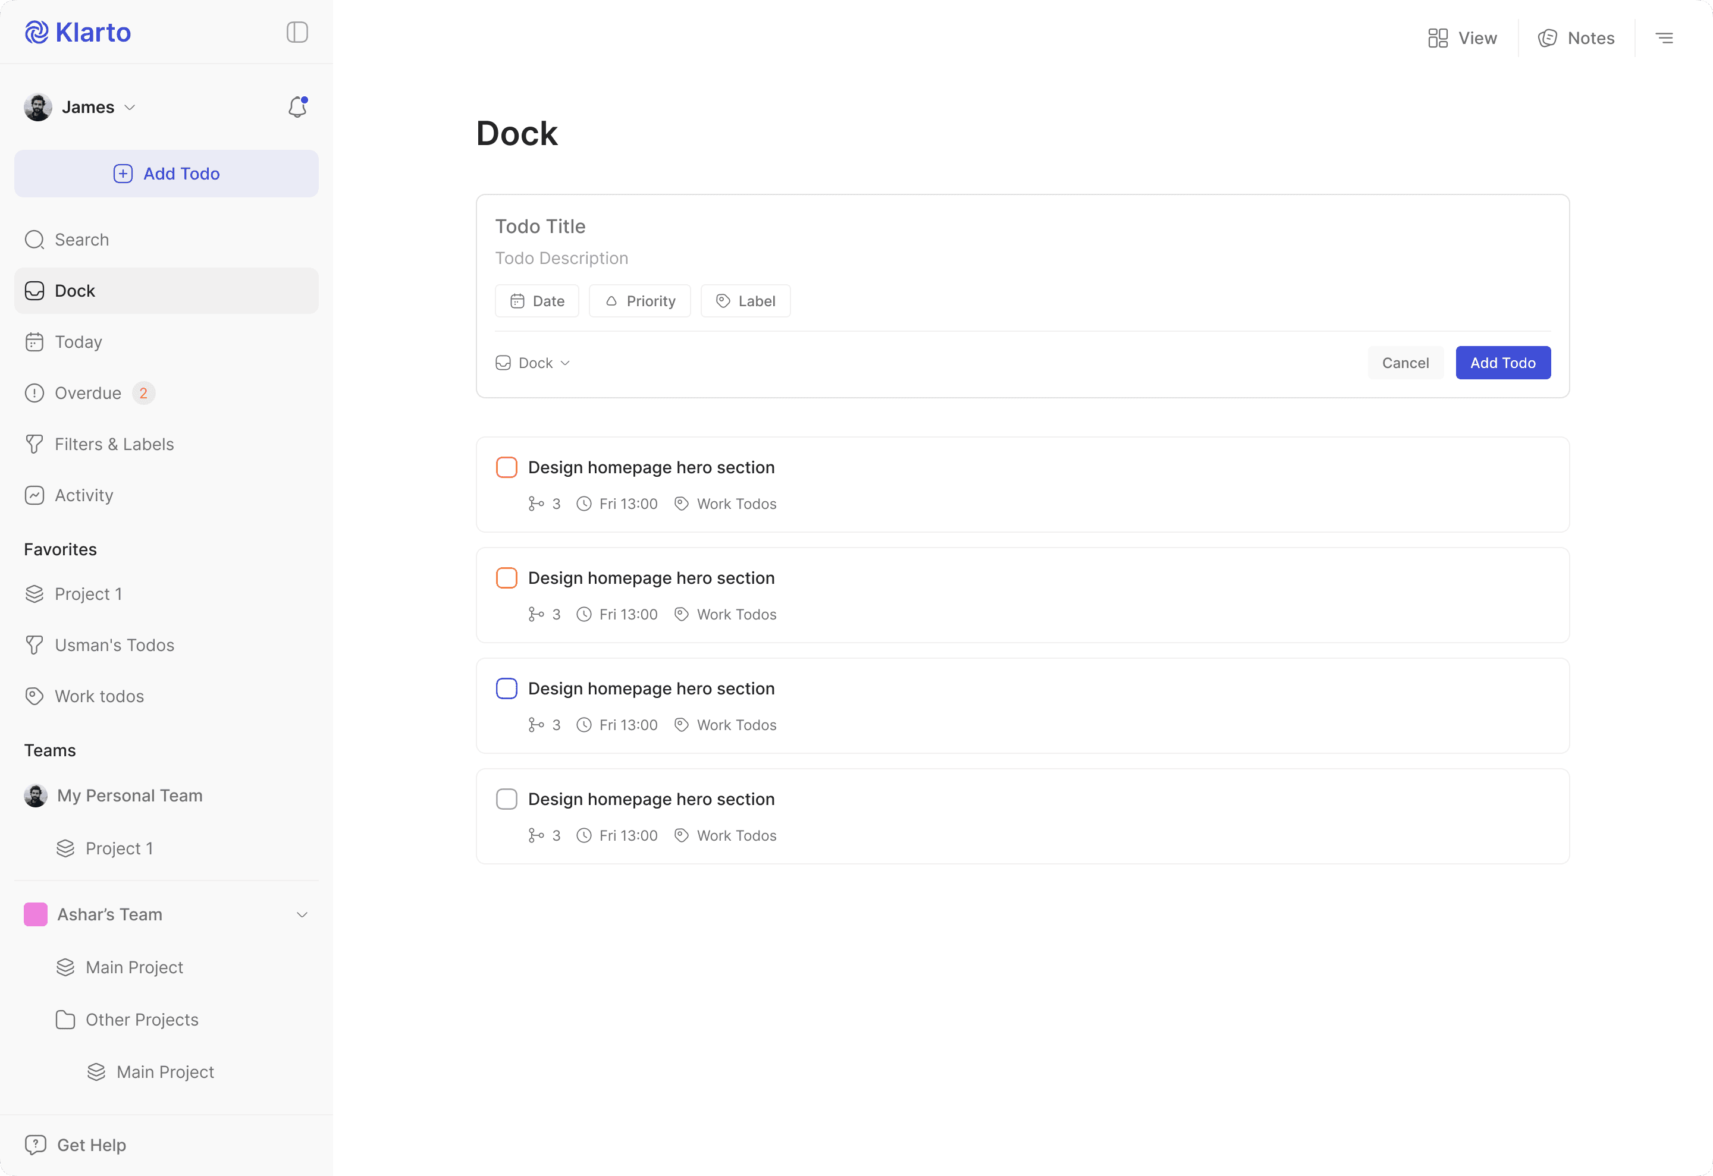Image resolution: width=1713 pixels, height=1176 pixels.
Task: Click into the Todo Title input field
Action: [x=540, y=226]
